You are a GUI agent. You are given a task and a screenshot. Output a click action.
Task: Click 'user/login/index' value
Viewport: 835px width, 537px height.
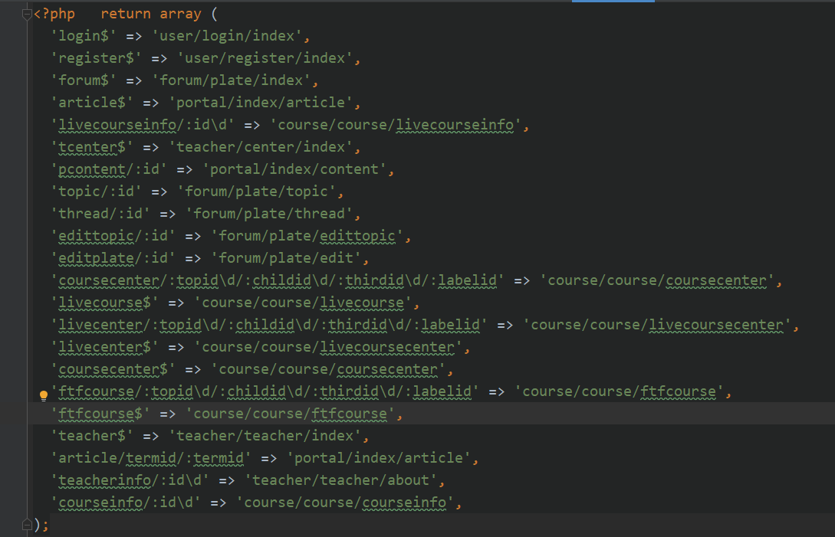point(228,36)
